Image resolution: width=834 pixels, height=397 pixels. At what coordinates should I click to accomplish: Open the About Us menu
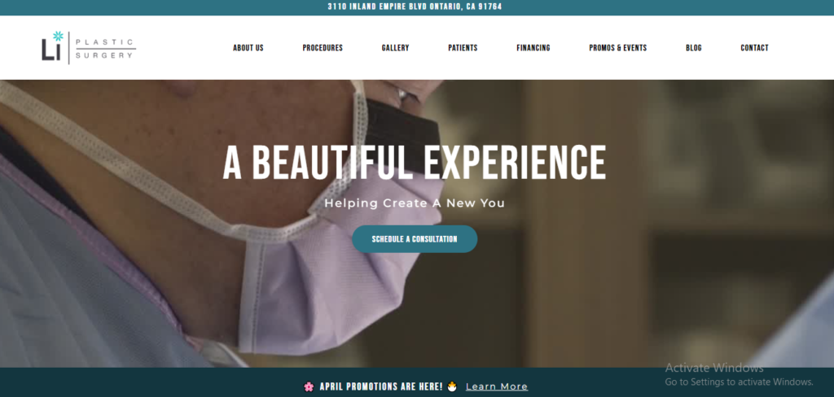click(x=248, y=48)
